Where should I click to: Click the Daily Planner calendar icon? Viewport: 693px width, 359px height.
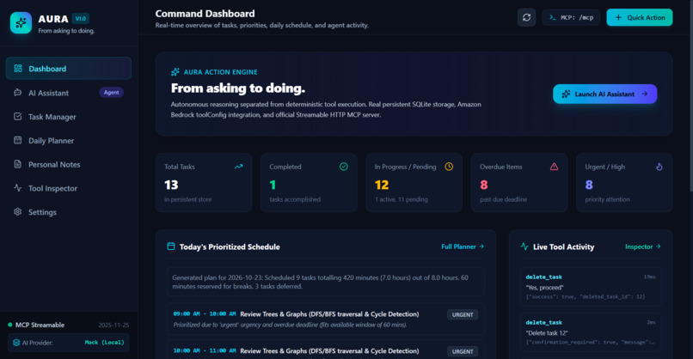tap(18, 140)
